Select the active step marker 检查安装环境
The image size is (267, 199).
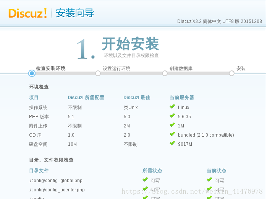pyautogui.click(x=32, y=73)
